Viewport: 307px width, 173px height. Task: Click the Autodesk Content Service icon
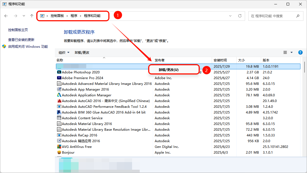[59, 118]
